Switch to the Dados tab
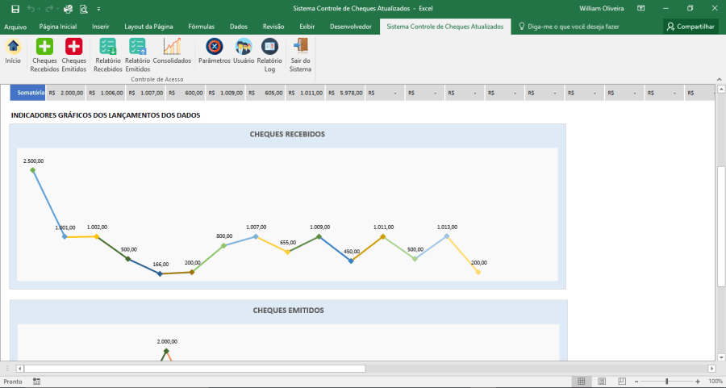The width and height of the screenshot is (726, 388). tap(239, 27)
